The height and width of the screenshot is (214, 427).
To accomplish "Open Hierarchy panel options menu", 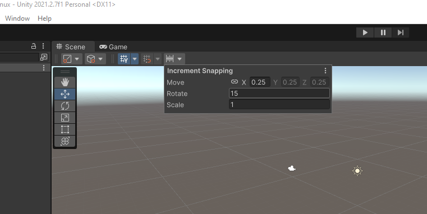I will click(43, 46).
